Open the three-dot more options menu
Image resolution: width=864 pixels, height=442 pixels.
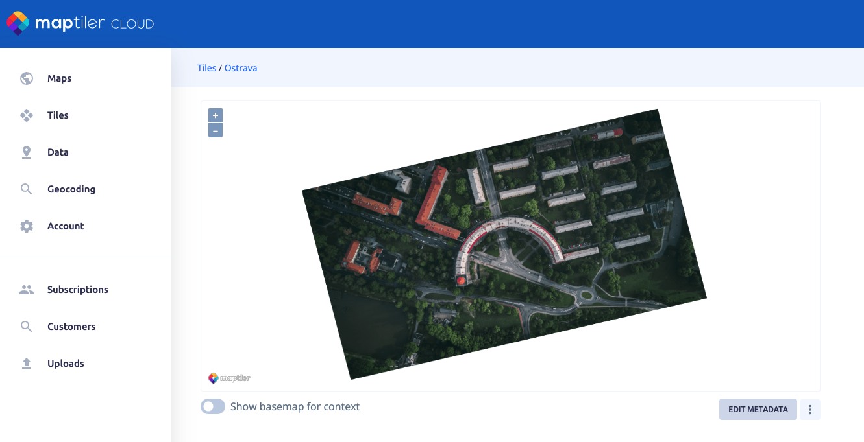click(x=810, y=410)
